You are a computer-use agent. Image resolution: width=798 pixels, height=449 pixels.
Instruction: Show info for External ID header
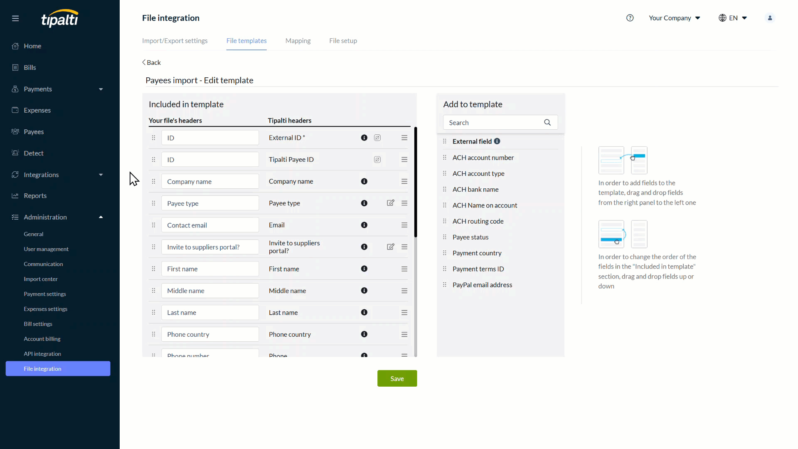pyautogui.click(x=364, y=138)
